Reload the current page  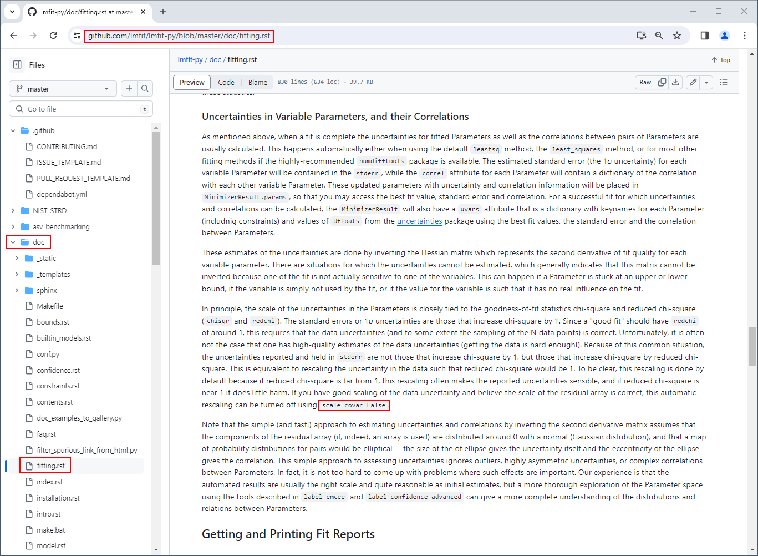(x=53, y=36)
